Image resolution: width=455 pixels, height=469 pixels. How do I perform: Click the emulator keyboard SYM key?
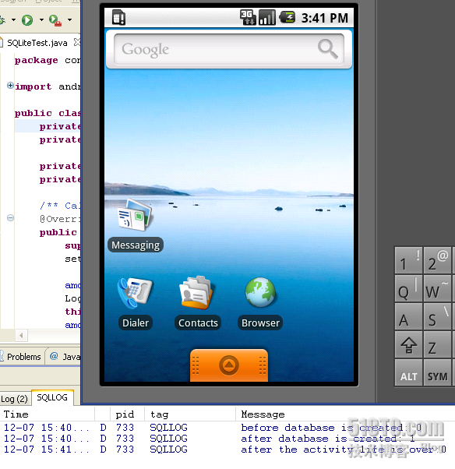(x=437, y=372)
